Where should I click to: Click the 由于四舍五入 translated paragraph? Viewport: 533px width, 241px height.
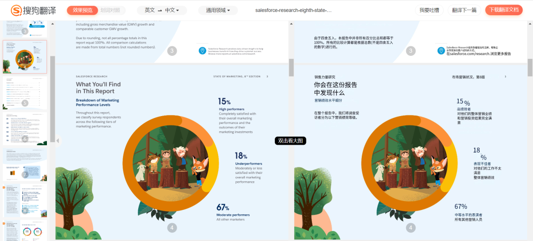pos(353,42)
